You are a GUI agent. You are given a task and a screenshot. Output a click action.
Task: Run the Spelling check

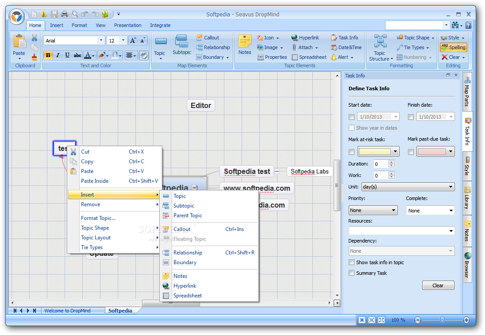tap(454, 47)
